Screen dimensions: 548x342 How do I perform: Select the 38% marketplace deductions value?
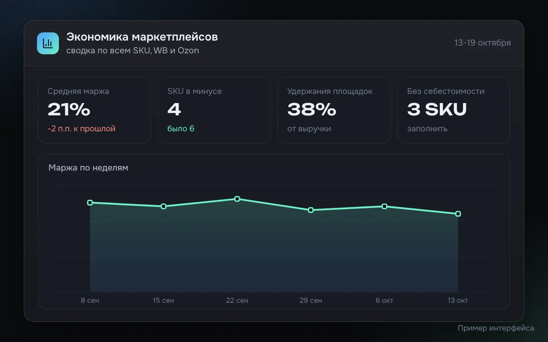[312, 110]
